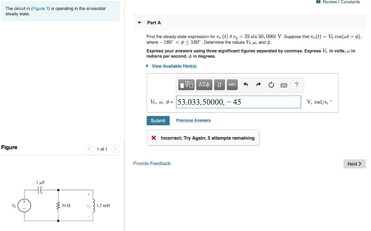The height and width of the screenshot is (231, 371).
Task: Click the '1.2 mH' inductor label
Action: point(103,205)
